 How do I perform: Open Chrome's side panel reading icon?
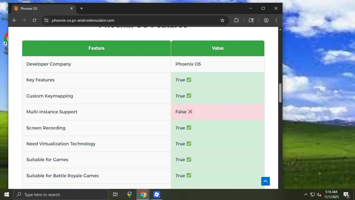pos(251,20)
